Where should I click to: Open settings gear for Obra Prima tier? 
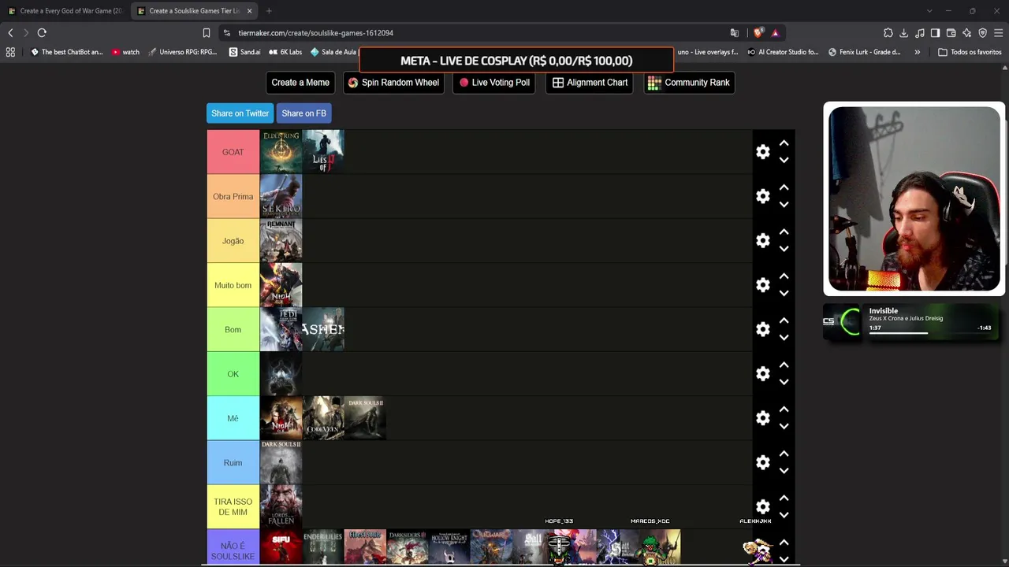pyautogui.click(x=763, y=196)
